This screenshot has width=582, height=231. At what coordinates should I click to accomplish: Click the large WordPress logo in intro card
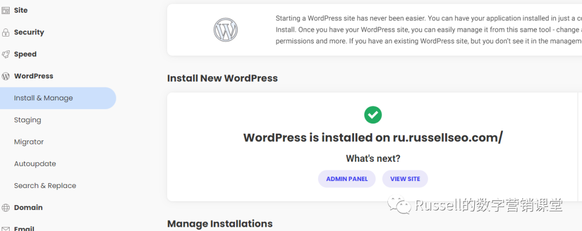pos(225,30)
